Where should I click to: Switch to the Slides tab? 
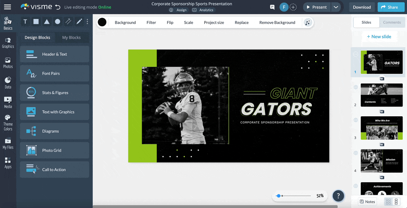click(366, 22)
